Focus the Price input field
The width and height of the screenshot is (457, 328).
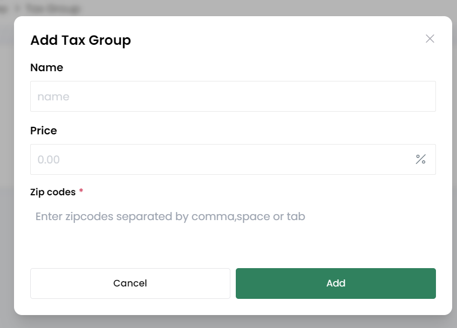(233, 159)
